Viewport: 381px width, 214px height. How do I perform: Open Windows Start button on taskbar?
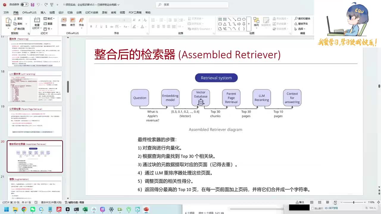click(6, 209)
